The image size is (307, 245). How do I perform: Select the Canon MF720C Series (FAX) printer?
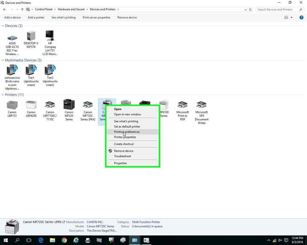(88, 110)
